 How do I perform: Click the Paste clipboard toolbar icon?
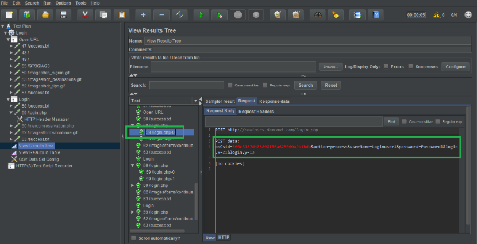click(x=122, y=14)
